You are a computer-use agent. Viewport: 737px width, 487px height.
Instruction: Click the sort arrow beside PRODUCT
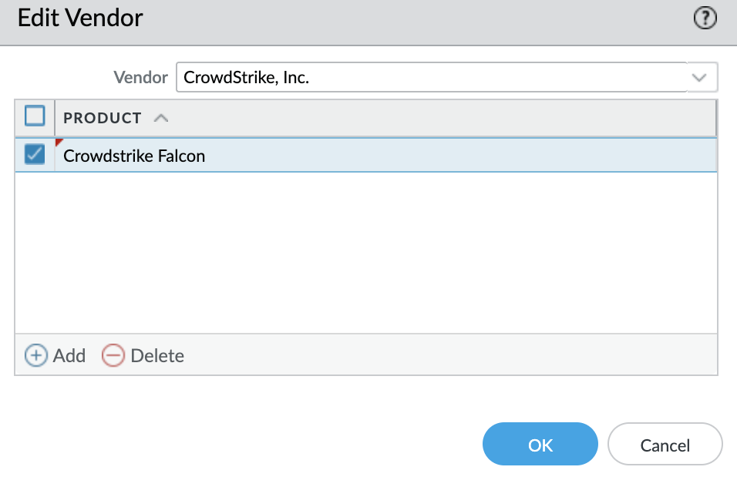click(160, 118)
